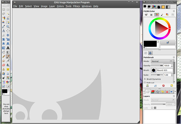
Task: Open the Layers panel menu button
Action: pyautogui.click(x=174, y=96)
